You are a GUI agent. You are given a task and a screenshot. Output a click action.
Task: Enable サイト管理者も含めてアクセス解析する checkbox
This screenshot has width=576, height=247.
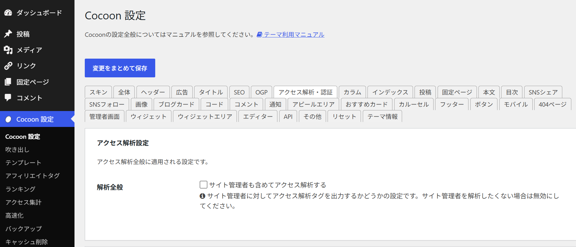204,185
